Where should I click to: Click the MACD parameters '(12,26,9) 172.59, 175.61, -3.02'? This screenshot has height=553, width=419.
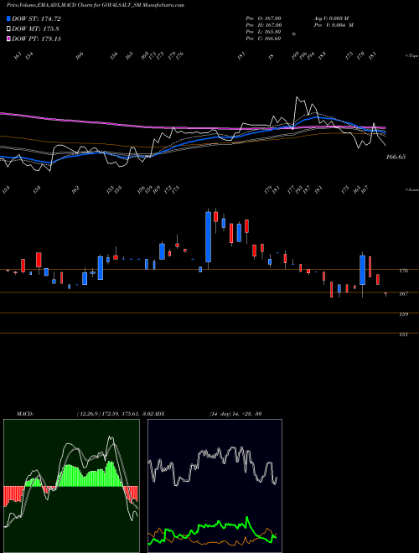[116, 414]
